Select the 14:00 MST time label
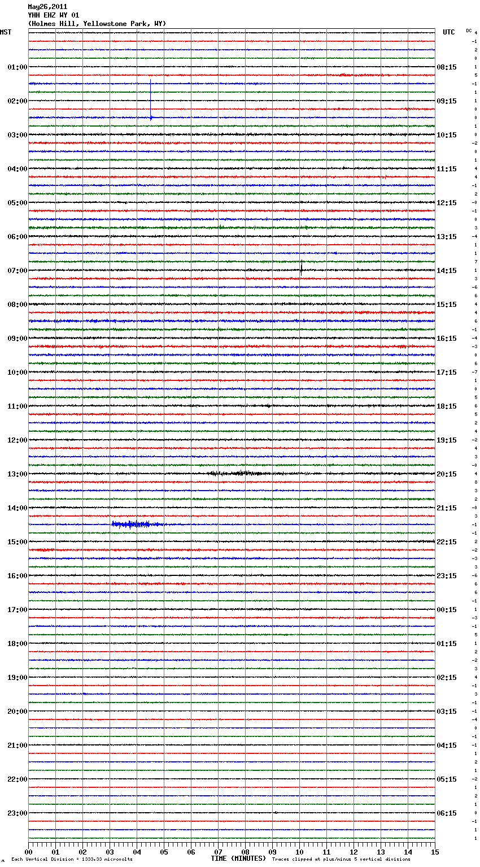 pos(18,508)
